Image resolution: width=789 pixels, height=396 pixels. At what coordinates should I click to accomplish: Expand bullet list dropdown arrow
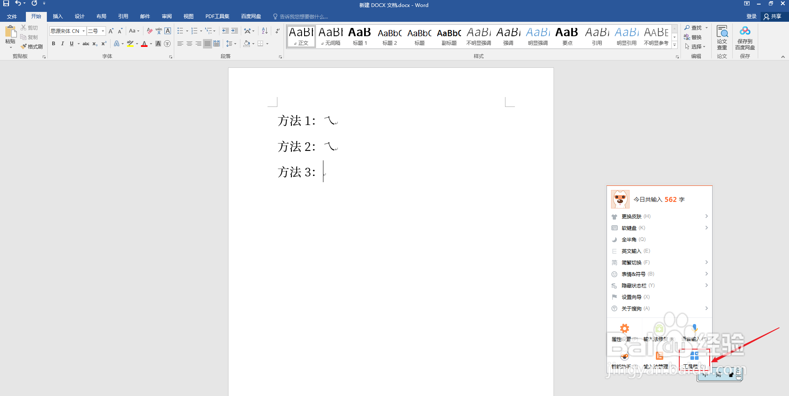pyautogui.click(x=187, y=31)
